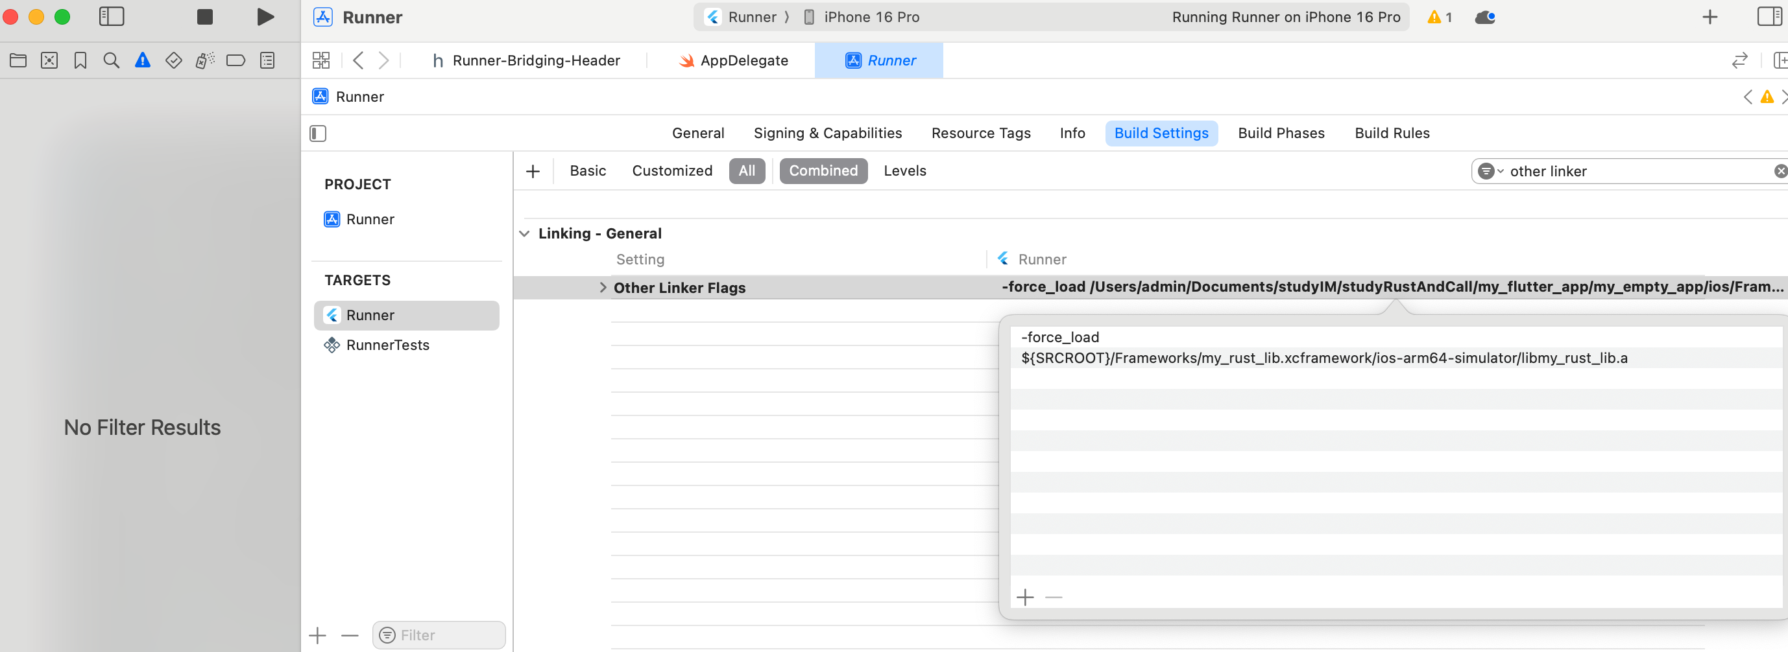The width and height of the screenshot is (1788, 652).
Task: Click the Other Linker Flags value field
Action: [x=1392, y=287]
